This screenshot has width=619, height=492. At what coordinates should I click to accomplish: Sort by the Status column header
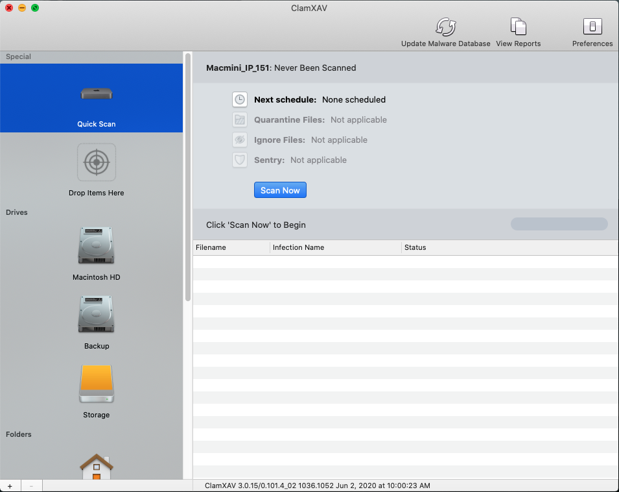click(x=510, y=247)
